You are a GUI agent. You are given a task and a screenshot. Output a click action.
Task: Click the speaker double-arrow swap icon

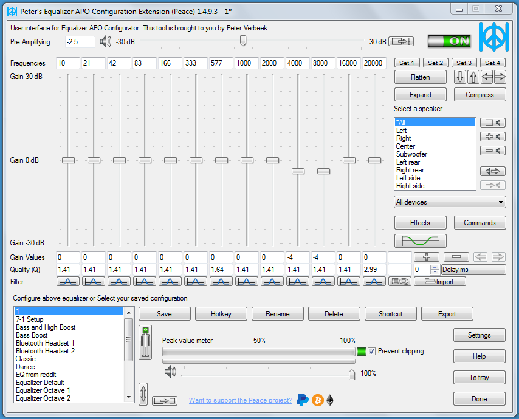point(493,171)
